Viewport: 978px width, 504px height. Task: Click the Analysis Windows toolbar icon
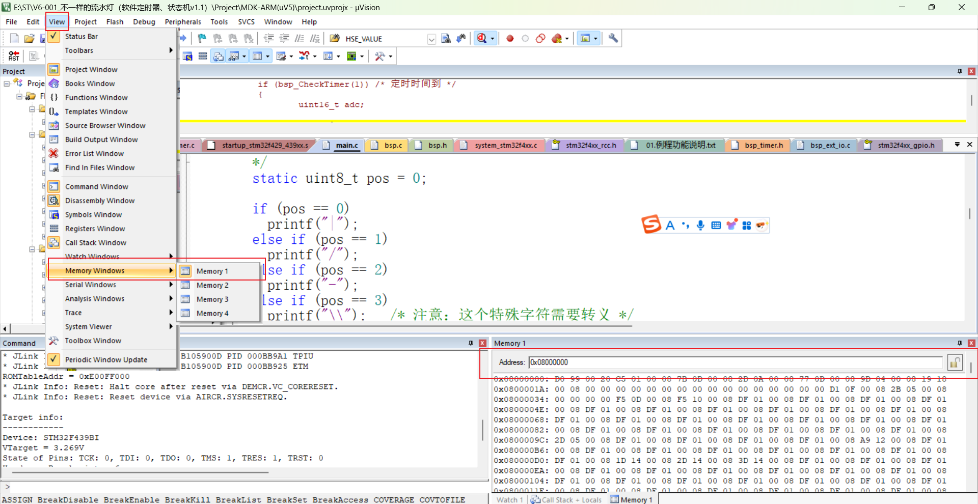[x=304, y=56]
